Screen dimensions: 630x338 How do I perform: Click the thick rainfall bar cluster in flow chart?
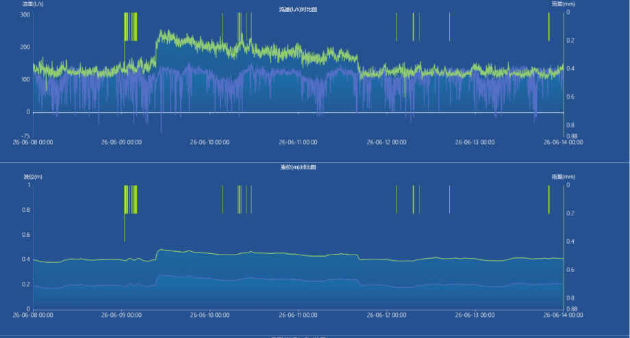click(x=131, y=27)
